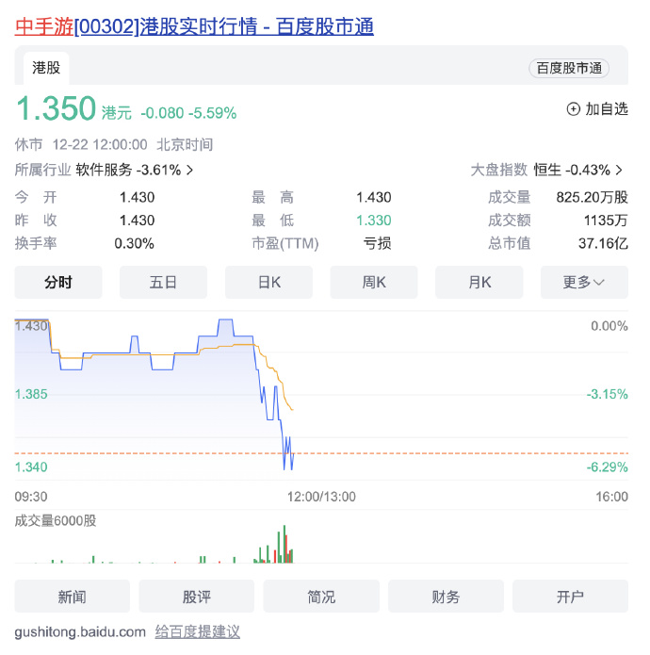The width and height of the screenshot is (650, 655).
Task: Click the 百度股市通 badge button
Action: click(569, 68)
